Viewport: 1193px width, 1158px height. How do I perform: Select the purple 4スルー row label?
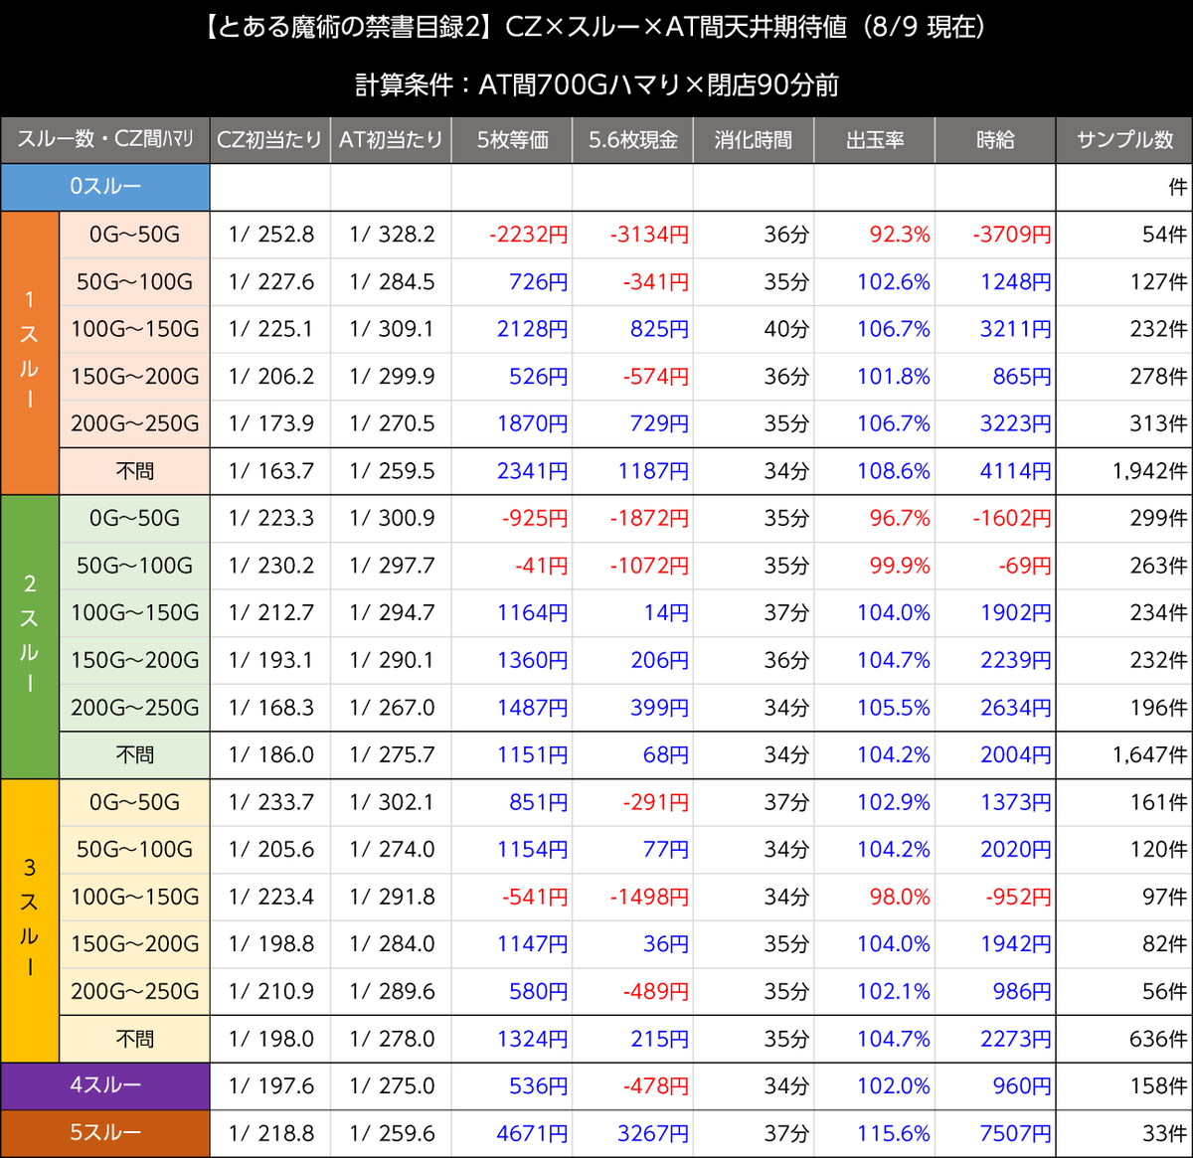[105, 1085]
